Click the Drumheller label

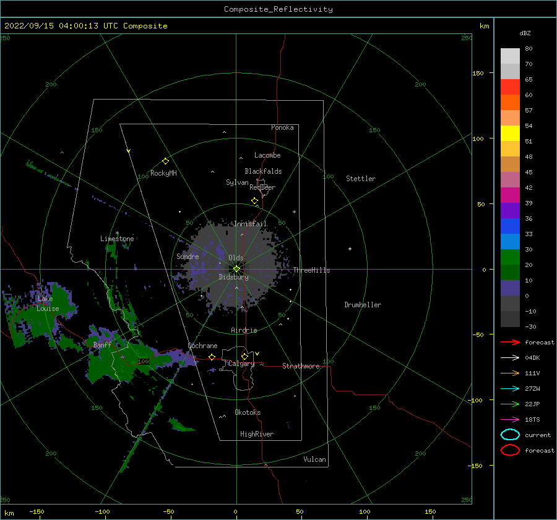tap(363, 305)
